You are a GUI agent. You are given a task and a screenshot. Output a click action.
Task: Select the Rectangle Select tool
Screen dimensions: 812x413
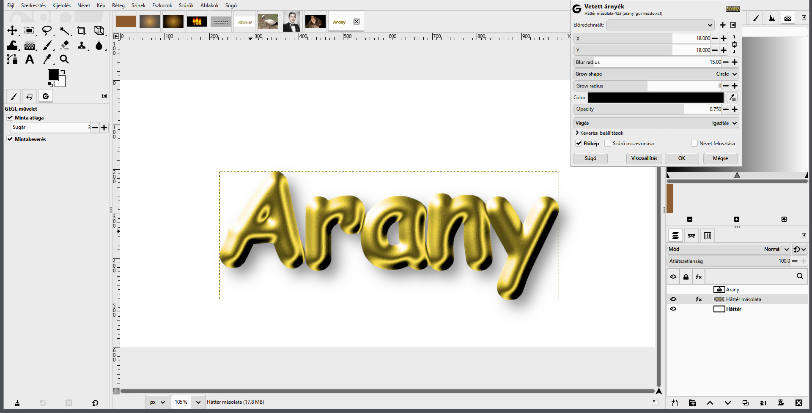(30, 31)
